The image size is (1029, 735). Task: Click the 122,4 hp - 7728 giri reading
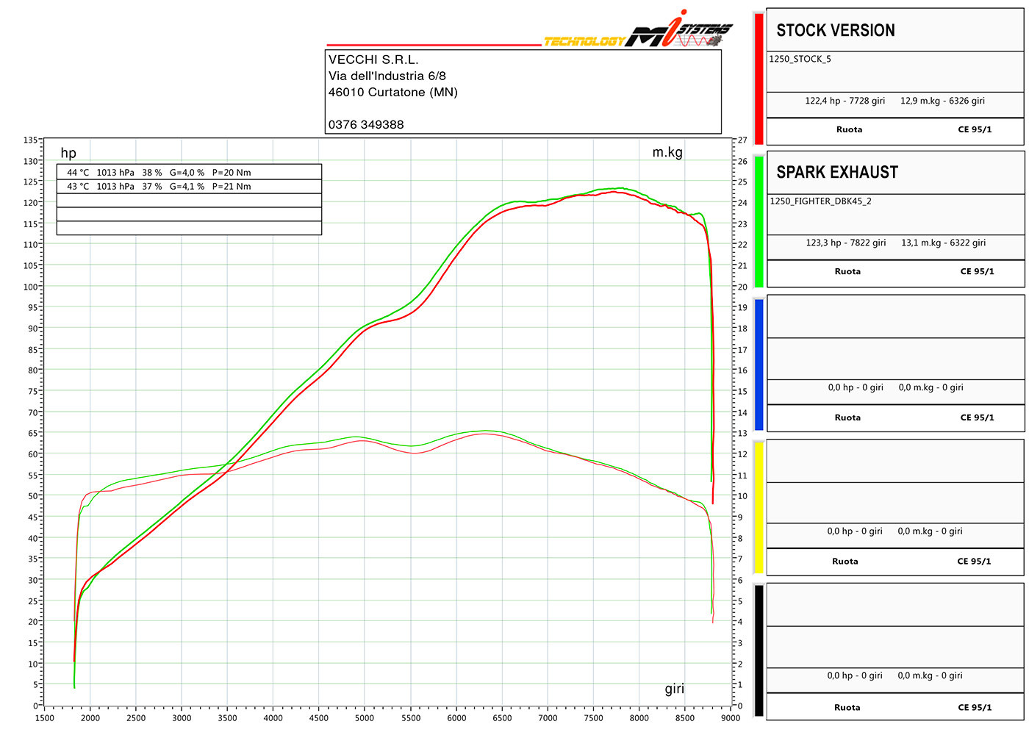tap(845, 101)
